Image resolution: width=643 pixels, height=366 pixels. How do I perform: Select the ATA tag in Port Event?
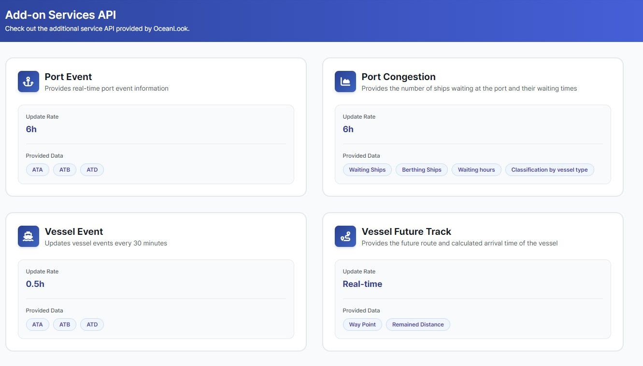(37, 170)
